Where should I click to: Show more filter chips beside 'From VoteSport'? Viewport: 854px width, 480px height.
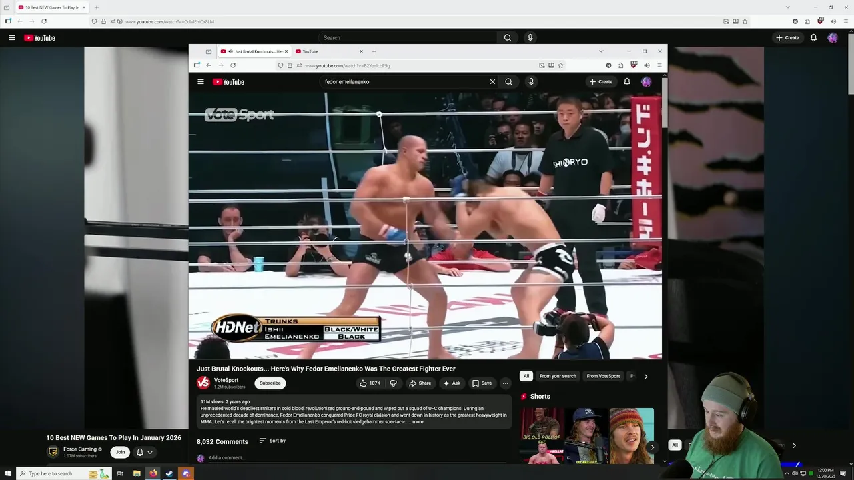pos(645,376)
